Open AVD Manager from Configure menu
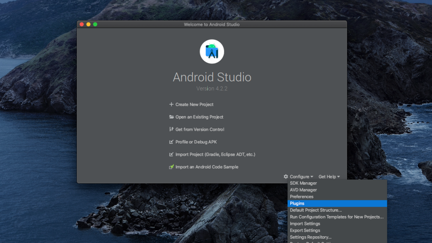Image resolution: width=432 pixels, height=243 pixels. (x=337, y=190)
